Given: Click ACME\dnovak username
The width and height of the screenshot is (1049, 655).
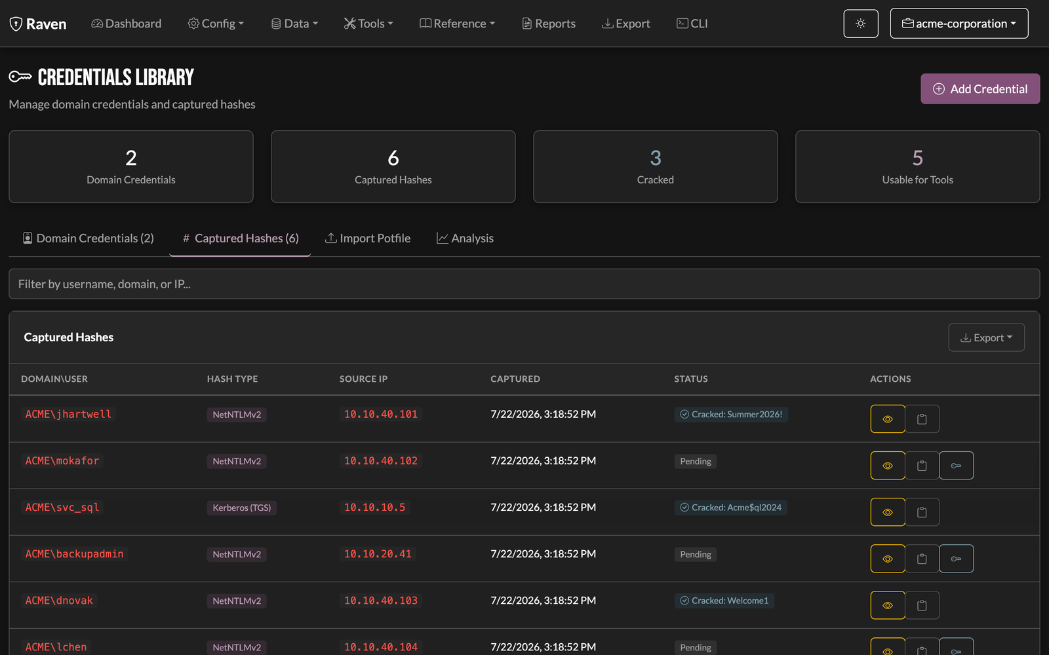Looking at the screenshot, I should tap(59, 601).
